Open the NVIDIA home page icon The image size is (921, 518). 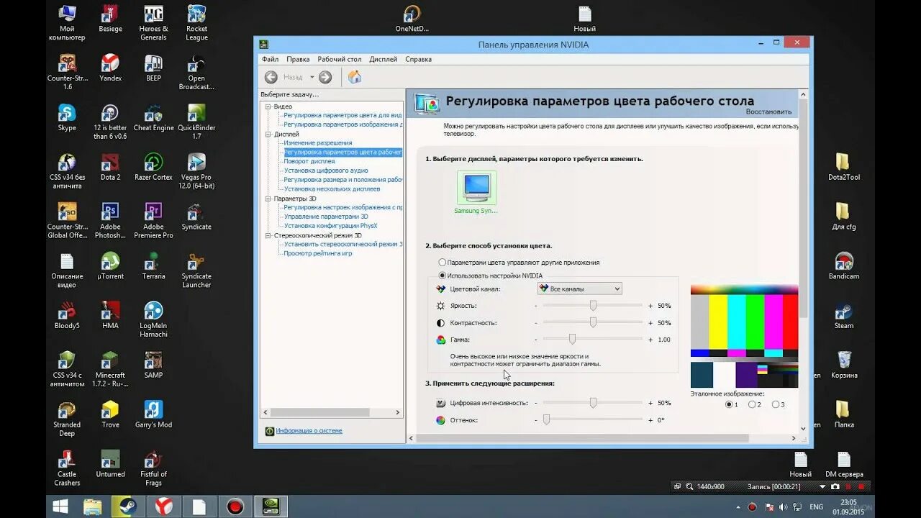click(x=355, y=77)
